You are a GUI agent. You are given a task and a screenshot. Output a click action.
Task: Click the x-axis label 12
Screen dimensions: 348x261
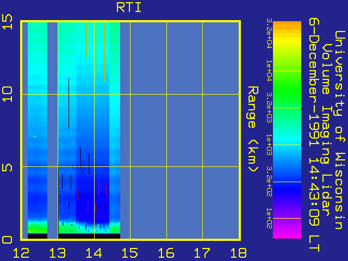point(21,253)
